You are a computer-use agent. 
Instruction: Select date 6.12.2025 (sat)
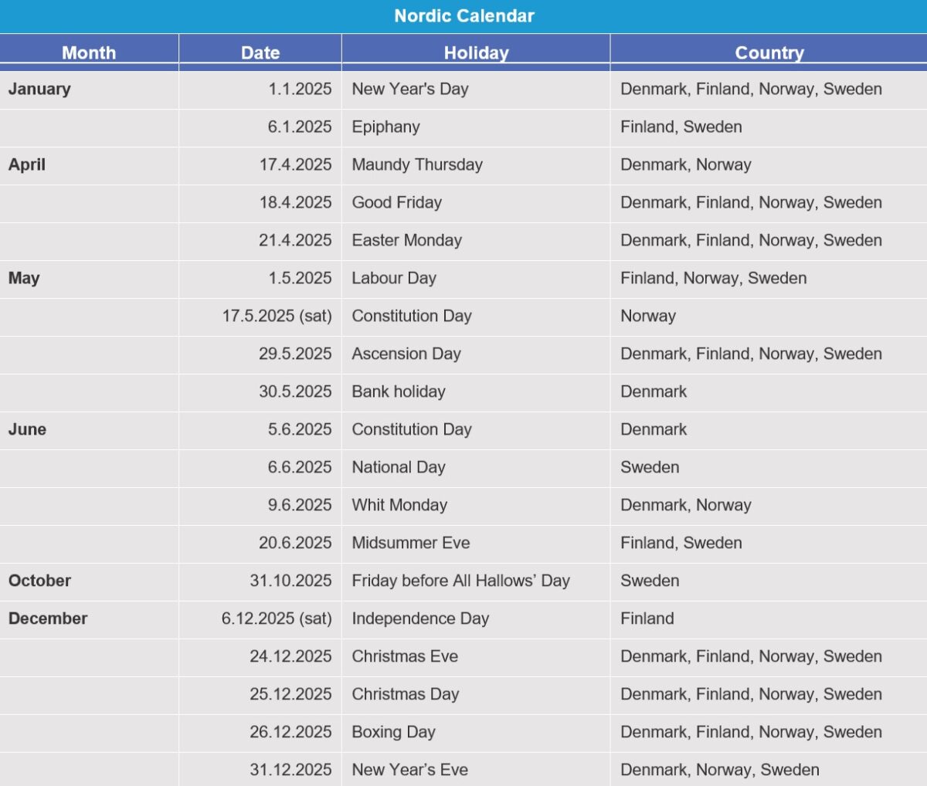277,618
